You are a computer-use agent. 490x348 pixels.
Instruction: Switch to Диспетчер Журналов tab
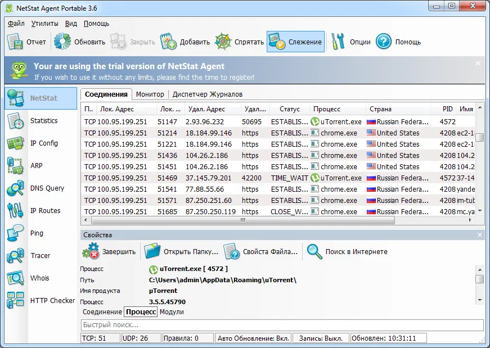point(208,94)
